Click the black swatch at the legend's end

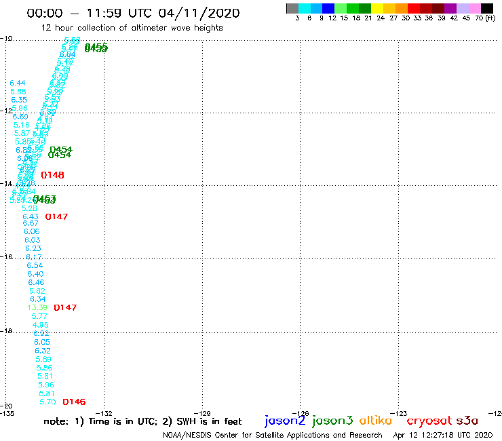(x=487, y=8)
